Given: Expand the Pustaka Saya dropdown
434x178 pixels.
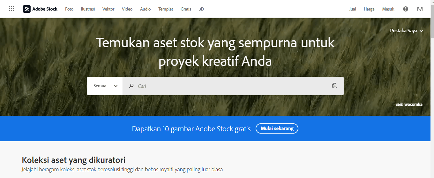Looking at the screenshot, I should tap(406, 31).
